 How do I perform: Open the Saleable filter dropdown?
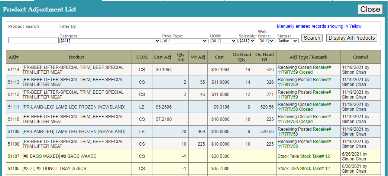click(248, 41)
